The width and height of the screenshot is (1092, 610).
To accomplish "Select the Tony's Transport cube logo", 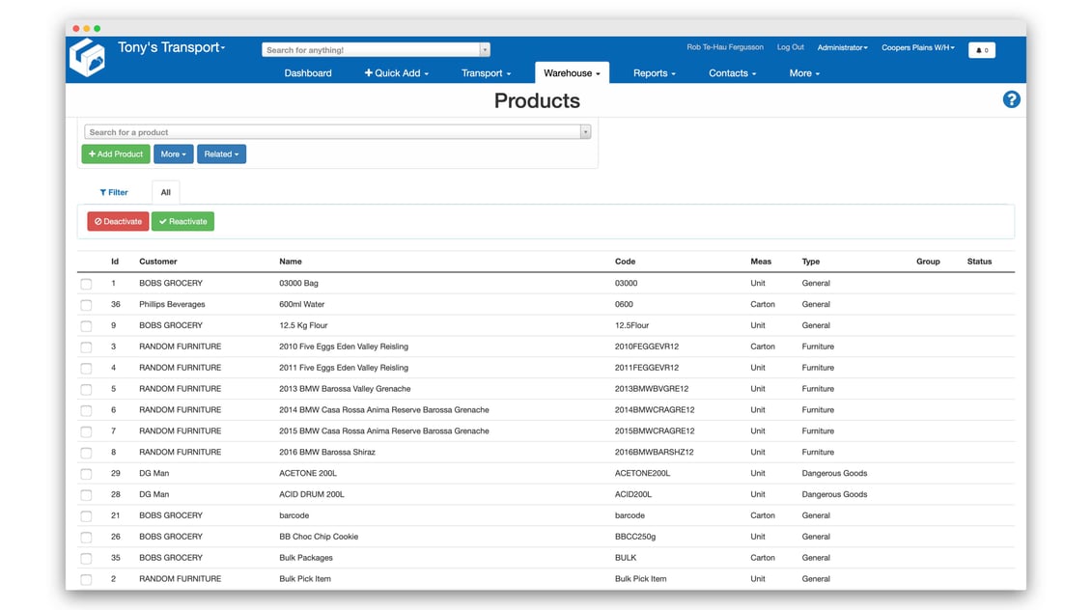I will point(87,57).
